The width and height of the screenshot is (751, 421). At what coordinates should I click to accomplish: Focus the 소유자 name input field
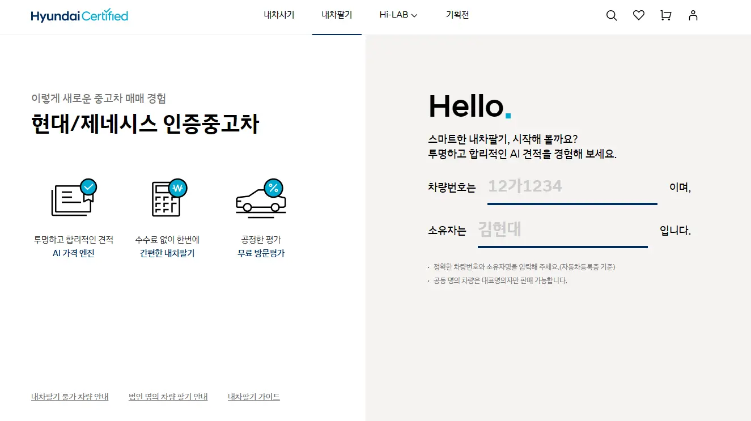click(x=563, y=230)
